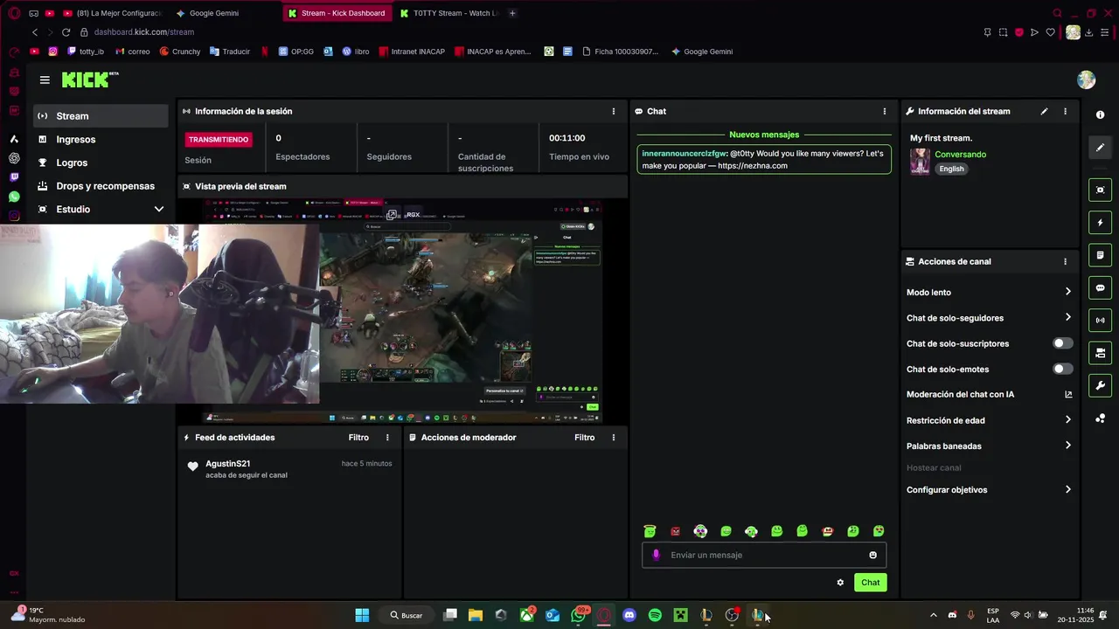Open Spotify from the taskbar

[x=655, y=615]
